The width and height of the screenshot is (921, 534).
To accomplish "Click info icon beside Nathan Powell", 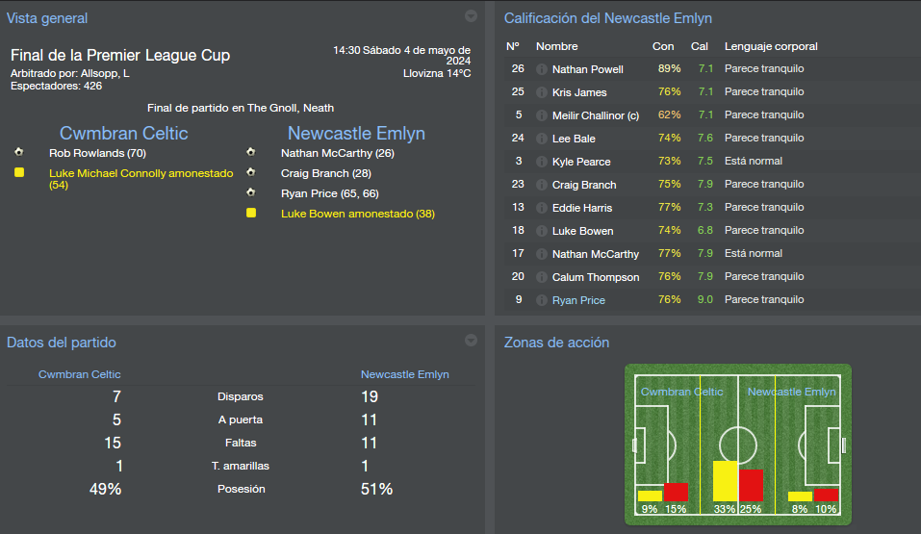I will pyautogui.click(x=542, y=69).
